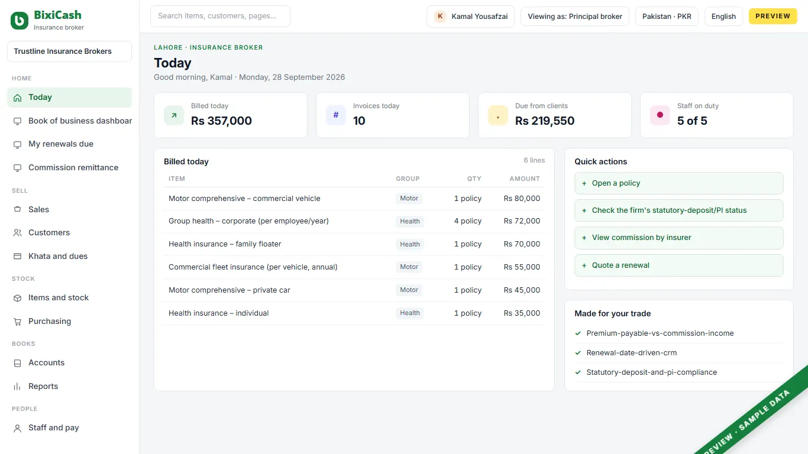The width and height of the screenshot is (808, 454).
Task: Open Items and stock
Action: 69,298
